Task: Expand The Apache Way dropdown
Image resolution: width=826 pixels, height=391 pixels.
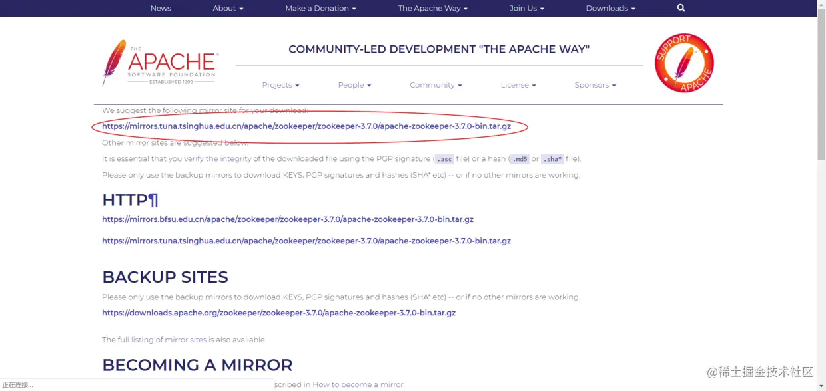Action: click(433, 8)
